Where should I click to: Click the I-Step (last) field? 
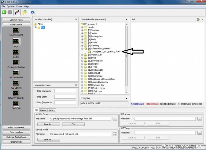click(65, 97)
